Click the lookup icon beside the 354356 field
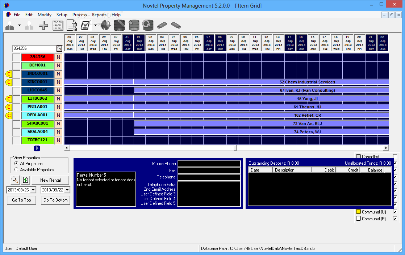Viewport: 405px width, 255px height. coord(59,48)
